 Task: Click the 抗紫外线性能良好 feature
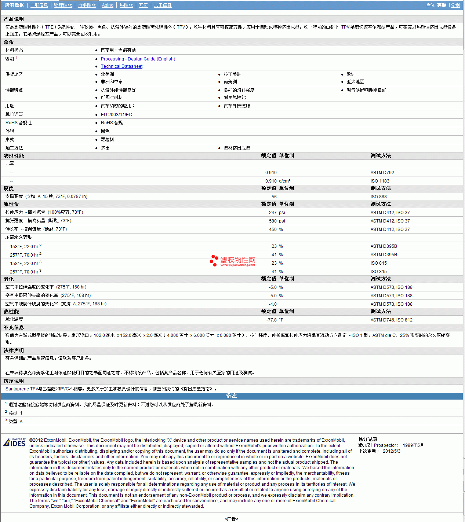coord(118,90)
